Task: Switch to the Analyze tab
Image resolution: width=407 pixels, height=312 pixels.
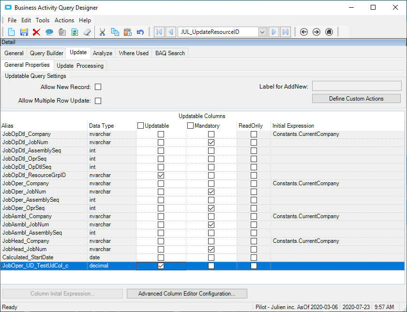Action: (103, 53)
